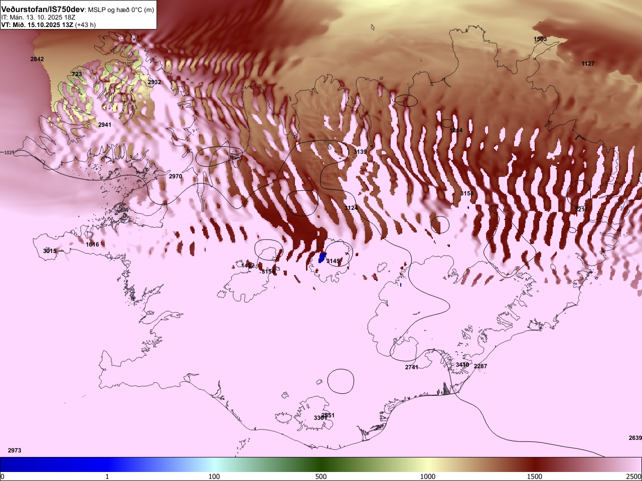The height and width of the screenshot is (481, 642).
Task: Click the map value 1503
Action: [540, 39]
